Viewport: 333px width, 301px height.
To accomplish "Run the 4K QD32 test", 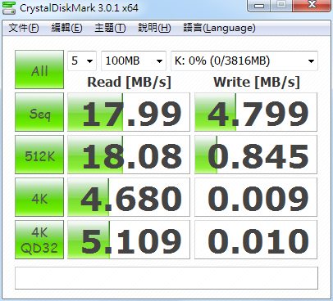I will pos(39,240).
